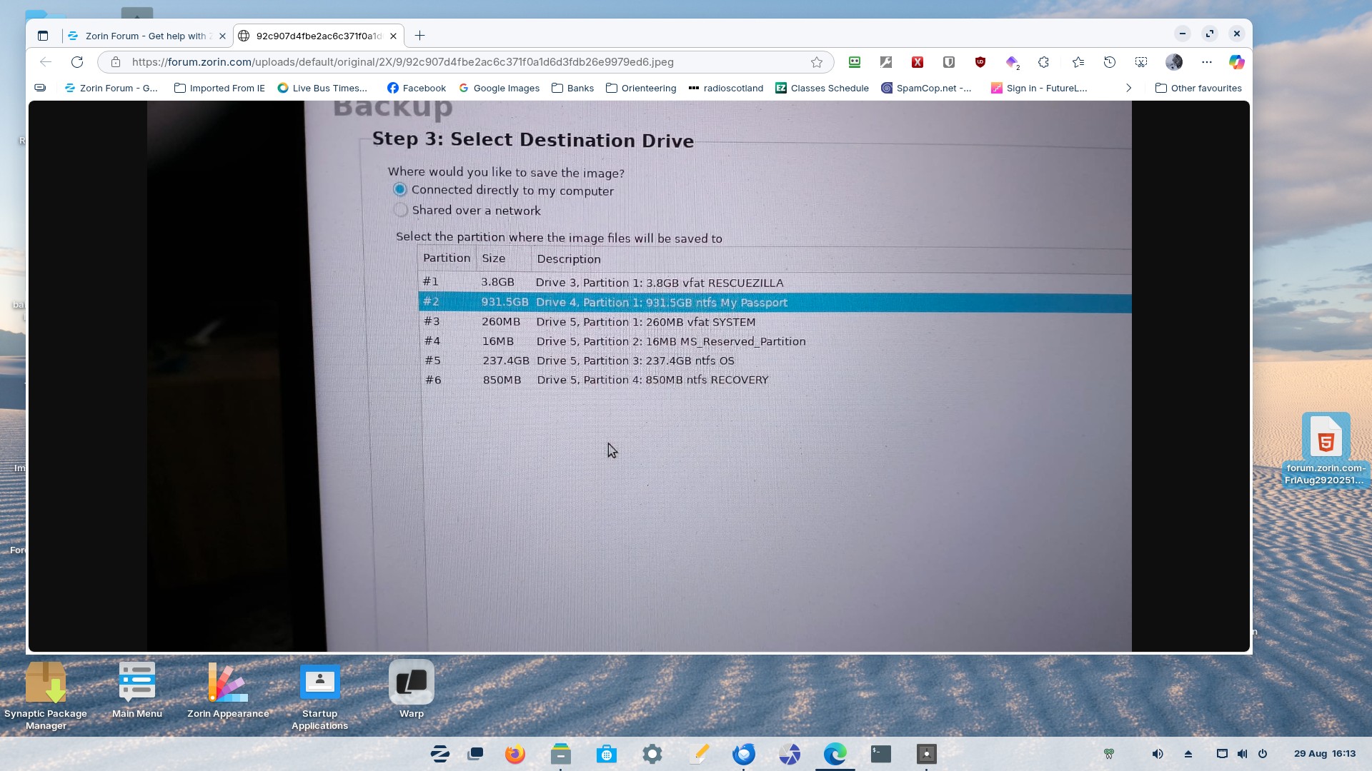Open the Other favourites folder
The height and width of the screenshot is (771, 1372).
pos(1198,88)
